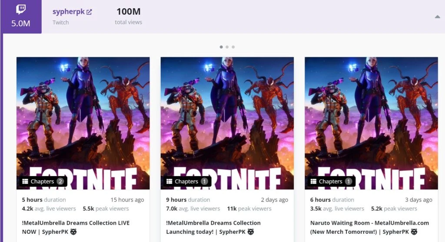
Task: Click the Twitch logo icon
Action: tap(20, 10)
